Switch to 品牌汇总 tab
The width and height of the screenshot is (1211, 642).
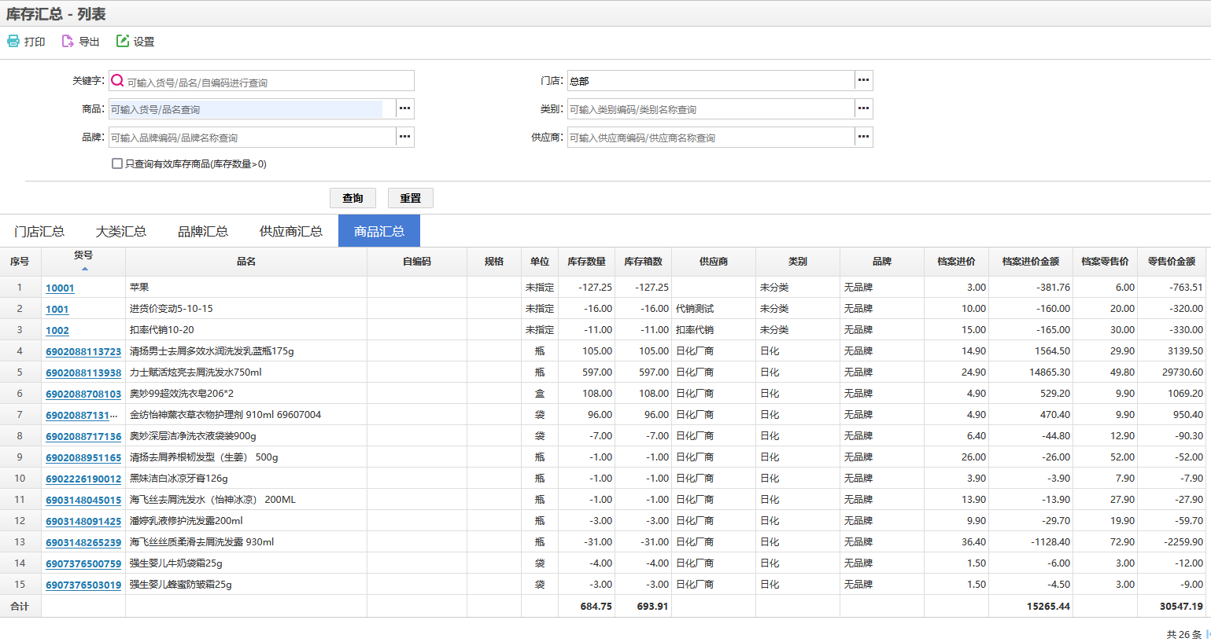203,231
